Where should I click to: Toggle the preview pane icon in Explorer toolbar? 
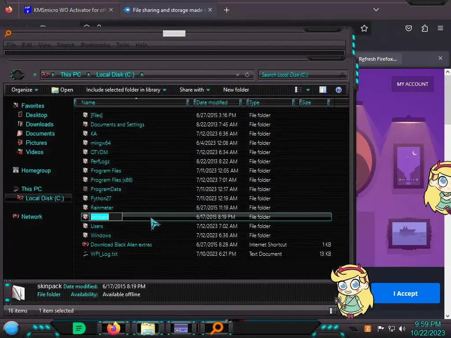point(323,90)
